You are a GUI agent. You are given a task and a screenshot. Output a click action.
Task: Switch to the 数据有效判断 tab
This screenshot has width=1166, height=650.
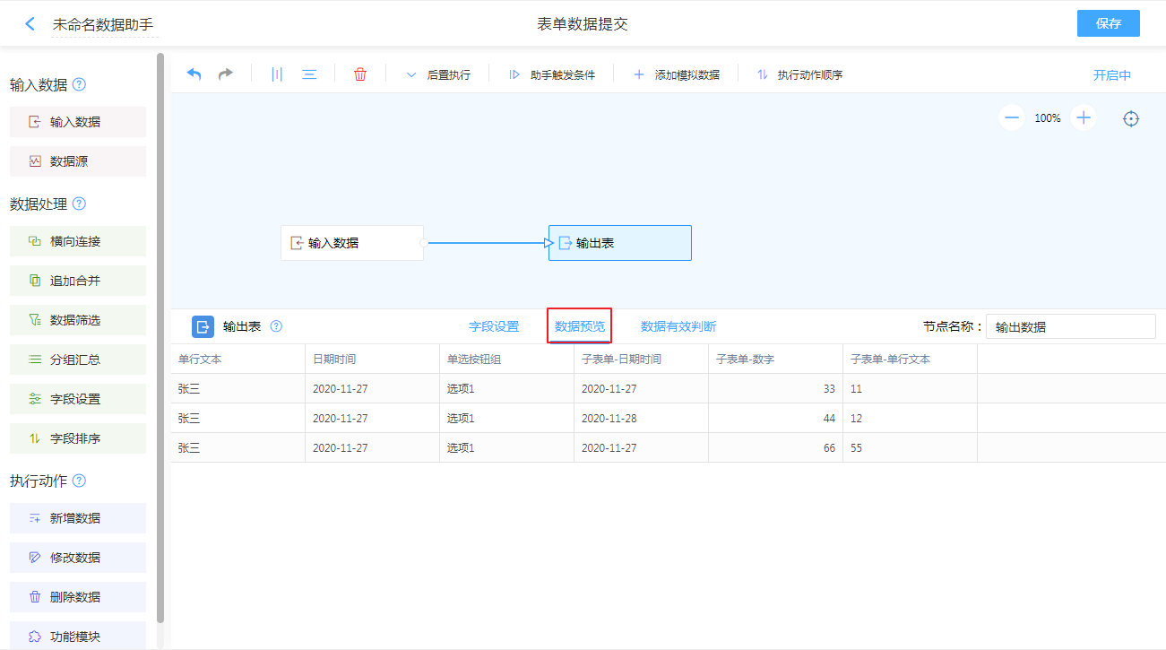click(678, 326)
